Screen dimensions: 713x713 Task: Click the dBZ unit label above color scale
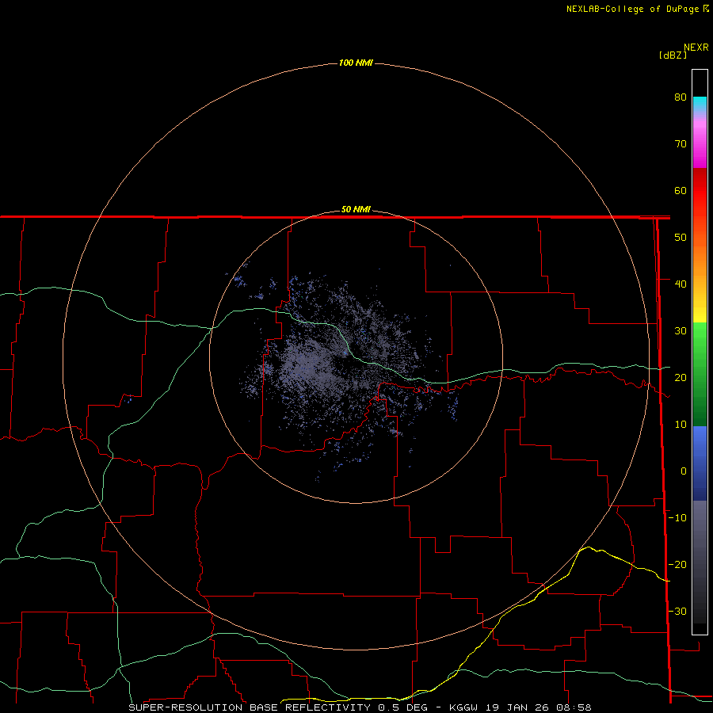[x=673, y=55]
